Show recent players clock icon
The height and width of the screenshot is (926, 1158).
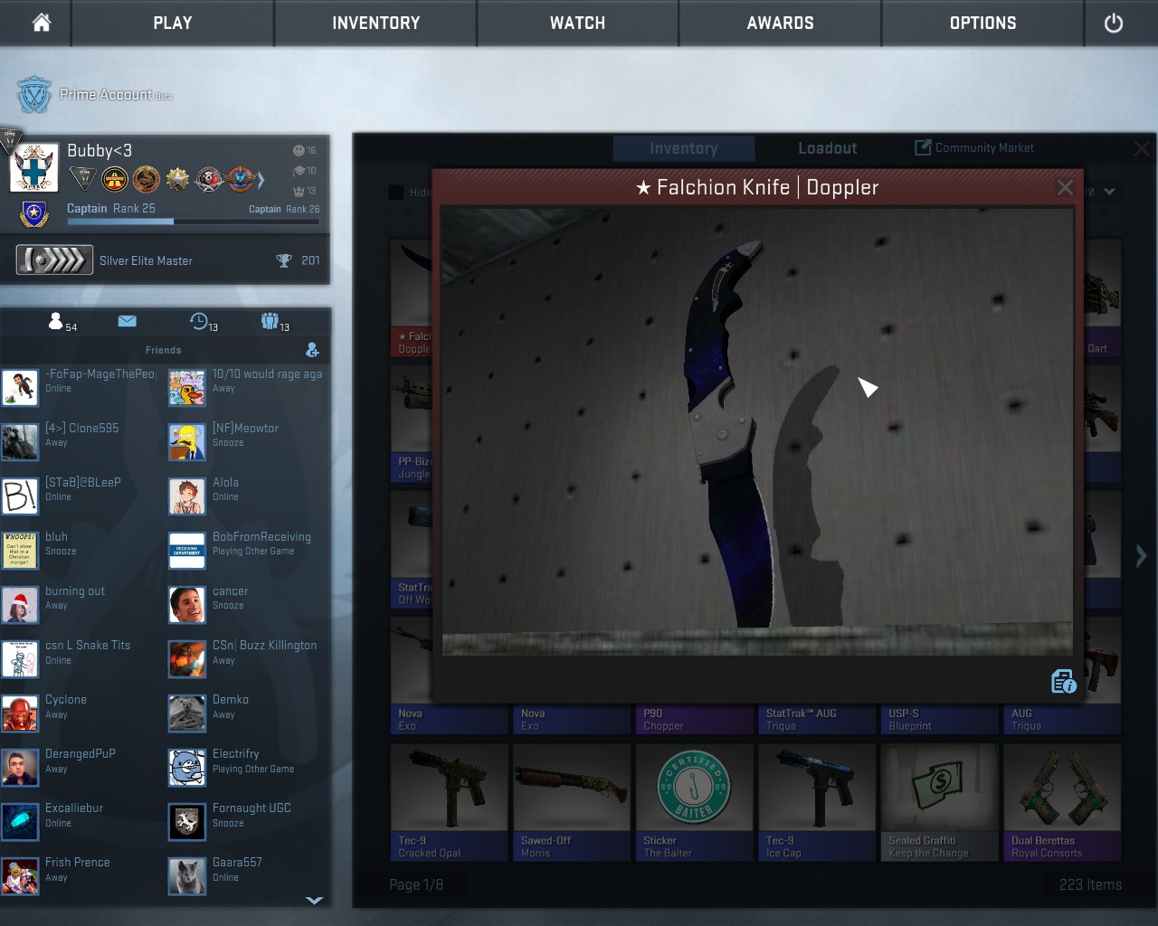pos(199,321)
